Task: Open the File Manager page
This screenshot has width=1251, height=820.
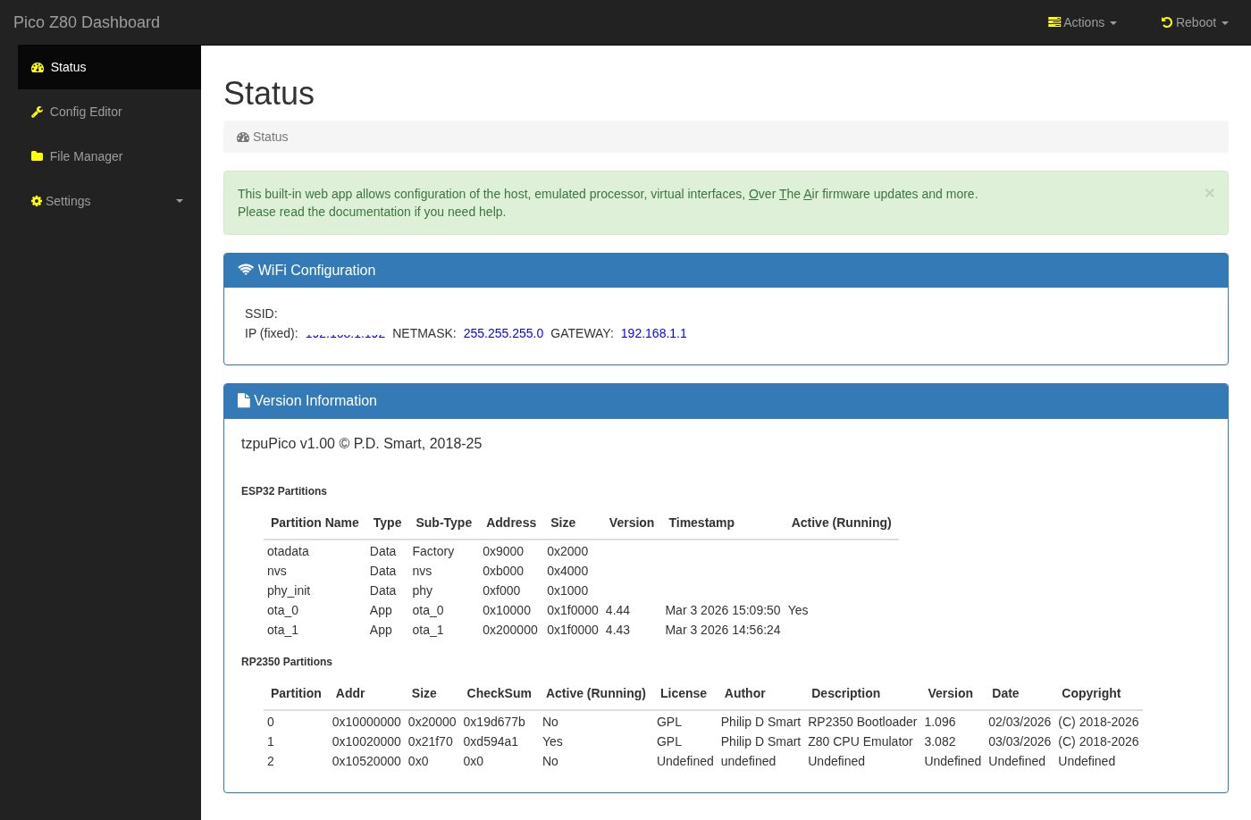Action: click(88, 156)
